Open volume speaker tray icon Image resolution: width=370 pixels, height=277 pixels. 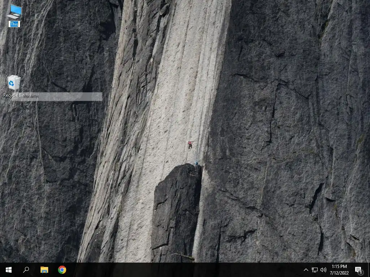click(x=323, y=270)
